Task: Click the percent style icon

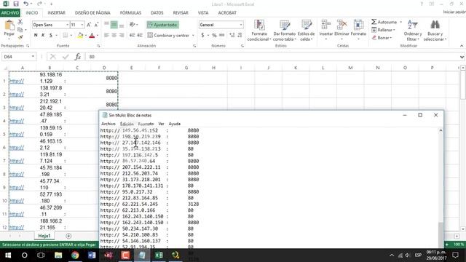Action: tap(214, 35)
